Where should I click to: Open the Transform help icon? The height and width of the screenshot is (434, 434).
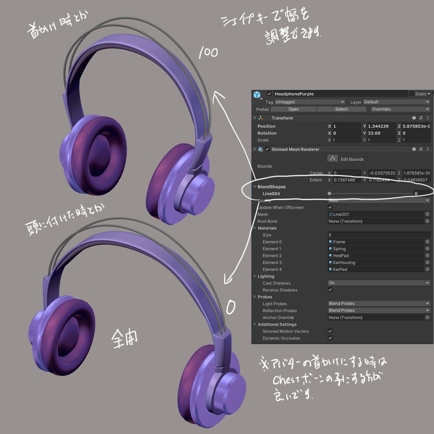click(x=414, y=118)
